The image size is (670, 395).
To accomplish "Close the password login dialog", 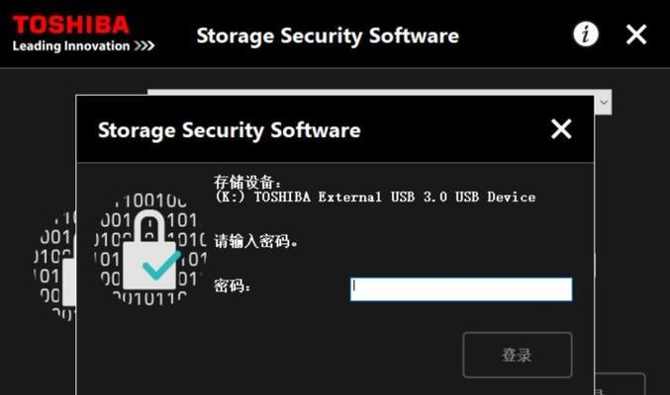I will coord(561,129).
